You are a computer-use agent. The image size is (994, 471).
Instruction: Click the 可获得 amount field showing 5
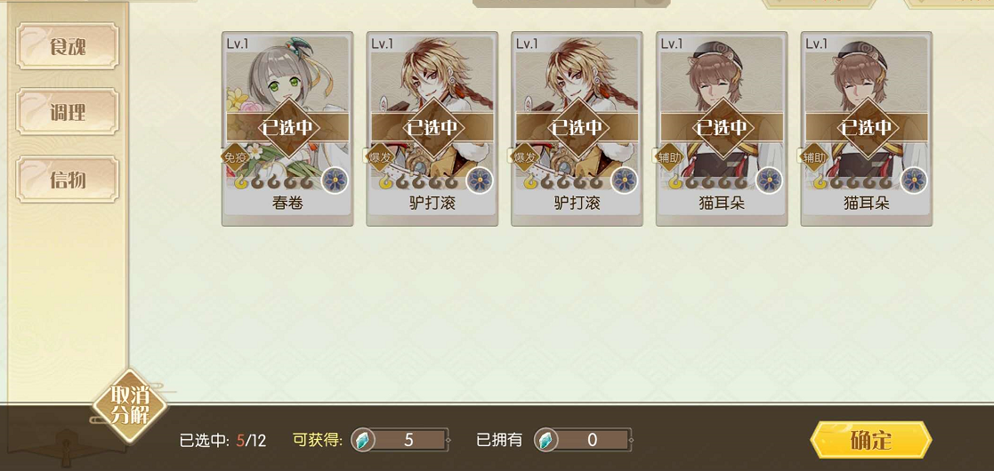tap(408, 440)
